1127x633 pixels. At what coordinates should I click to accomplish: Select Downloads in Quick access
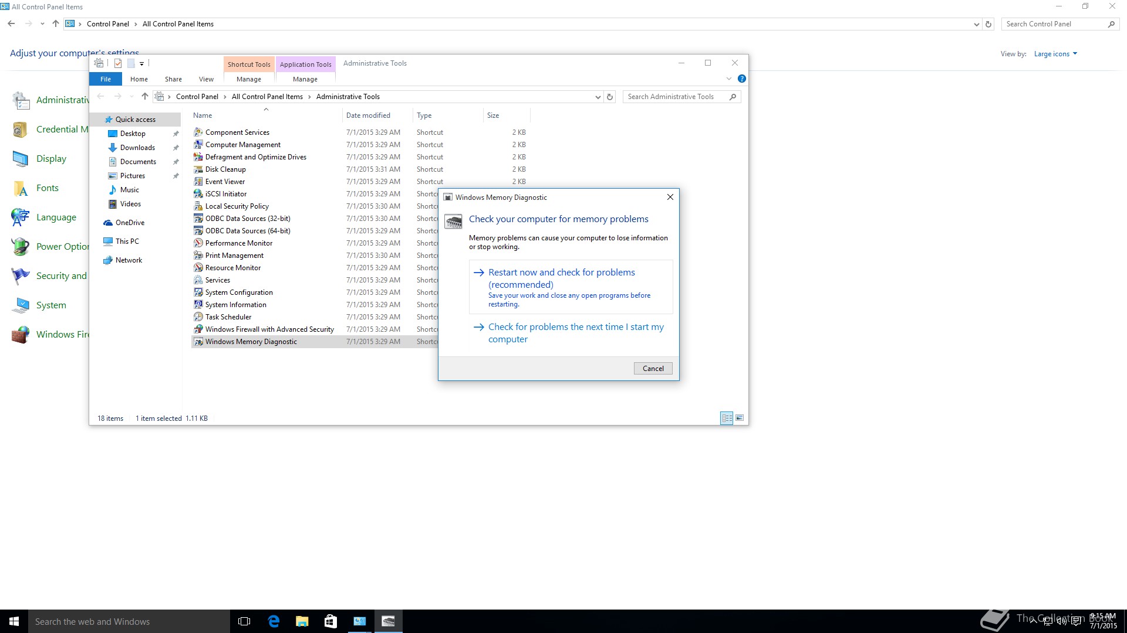[137, 148]
